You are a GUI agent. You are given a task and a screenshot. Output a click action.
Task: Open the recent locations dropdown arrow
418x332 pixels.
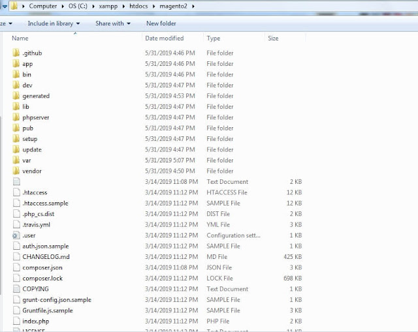5,7
